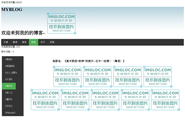The height and width of the screenshot is (139, 185).
Task: Open the 关于 page tab
Action: pyautogui.click(x=43, y=42)
